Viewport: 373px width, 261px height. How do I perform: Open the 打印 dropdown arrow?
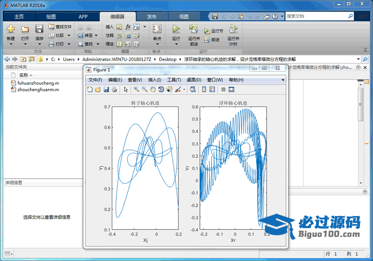69,44
